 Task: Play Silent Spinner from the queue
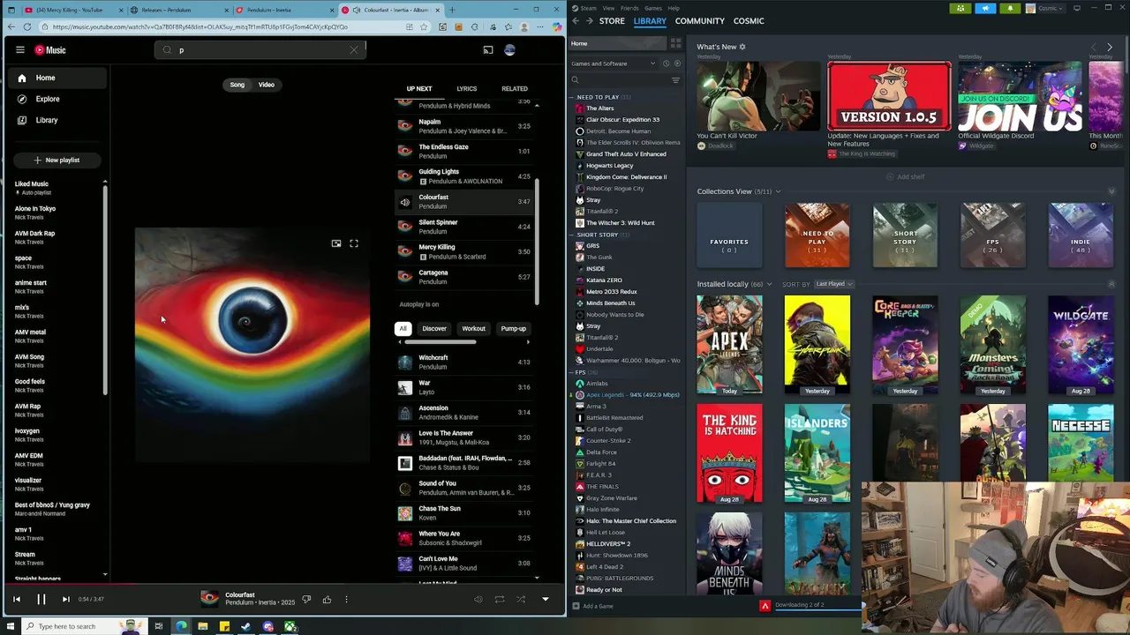(463, 227)
